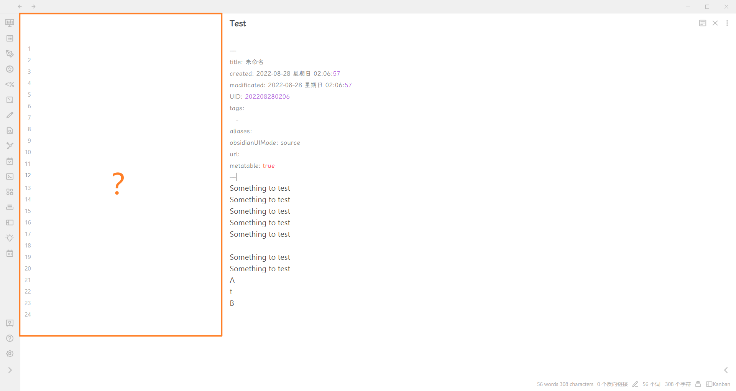This screenshot has height=391, width=736.
Task: Click the UID value 202208280206
Action: click(x=267, y=96)
